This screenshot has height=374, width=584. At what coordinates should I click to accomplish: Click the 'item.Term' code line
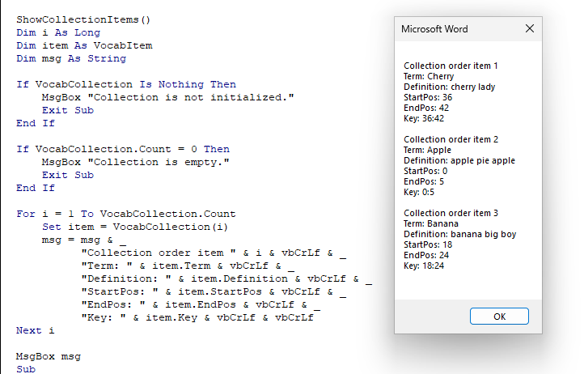point(188,266)
